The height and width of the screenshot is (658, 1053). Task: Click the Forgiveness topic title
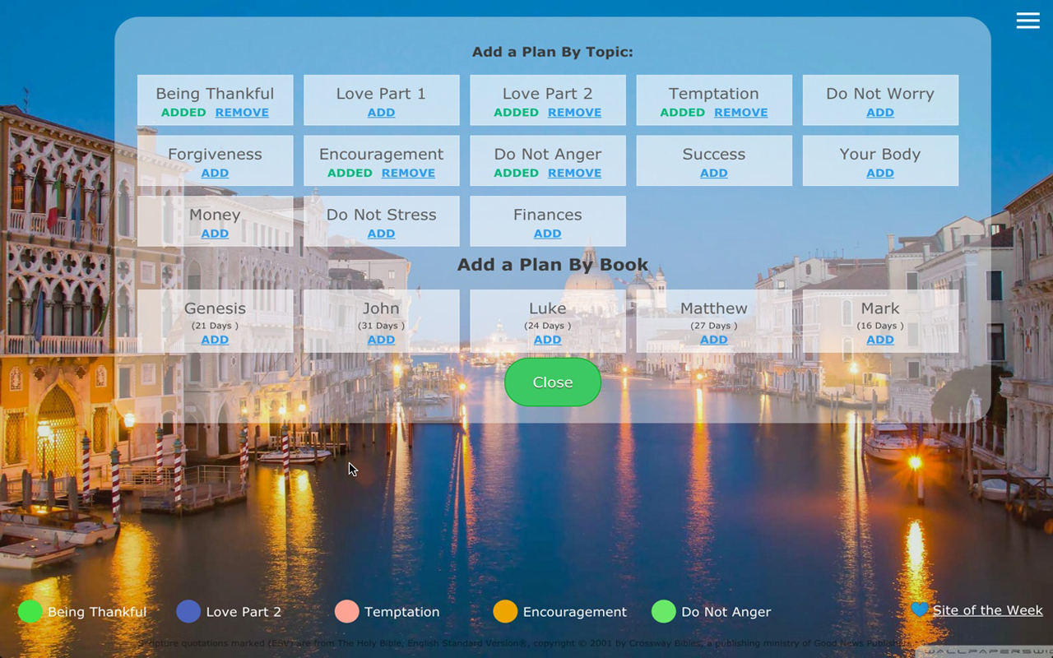215,154
